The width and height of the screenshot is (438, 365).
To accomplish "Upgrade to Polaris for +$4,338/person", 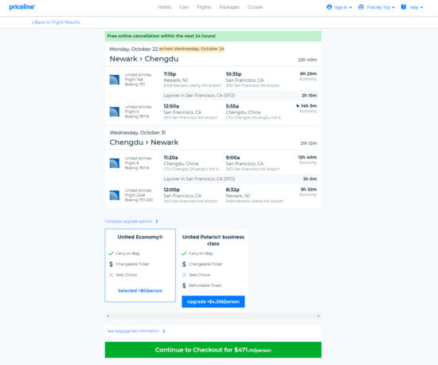I will (213, 301).
